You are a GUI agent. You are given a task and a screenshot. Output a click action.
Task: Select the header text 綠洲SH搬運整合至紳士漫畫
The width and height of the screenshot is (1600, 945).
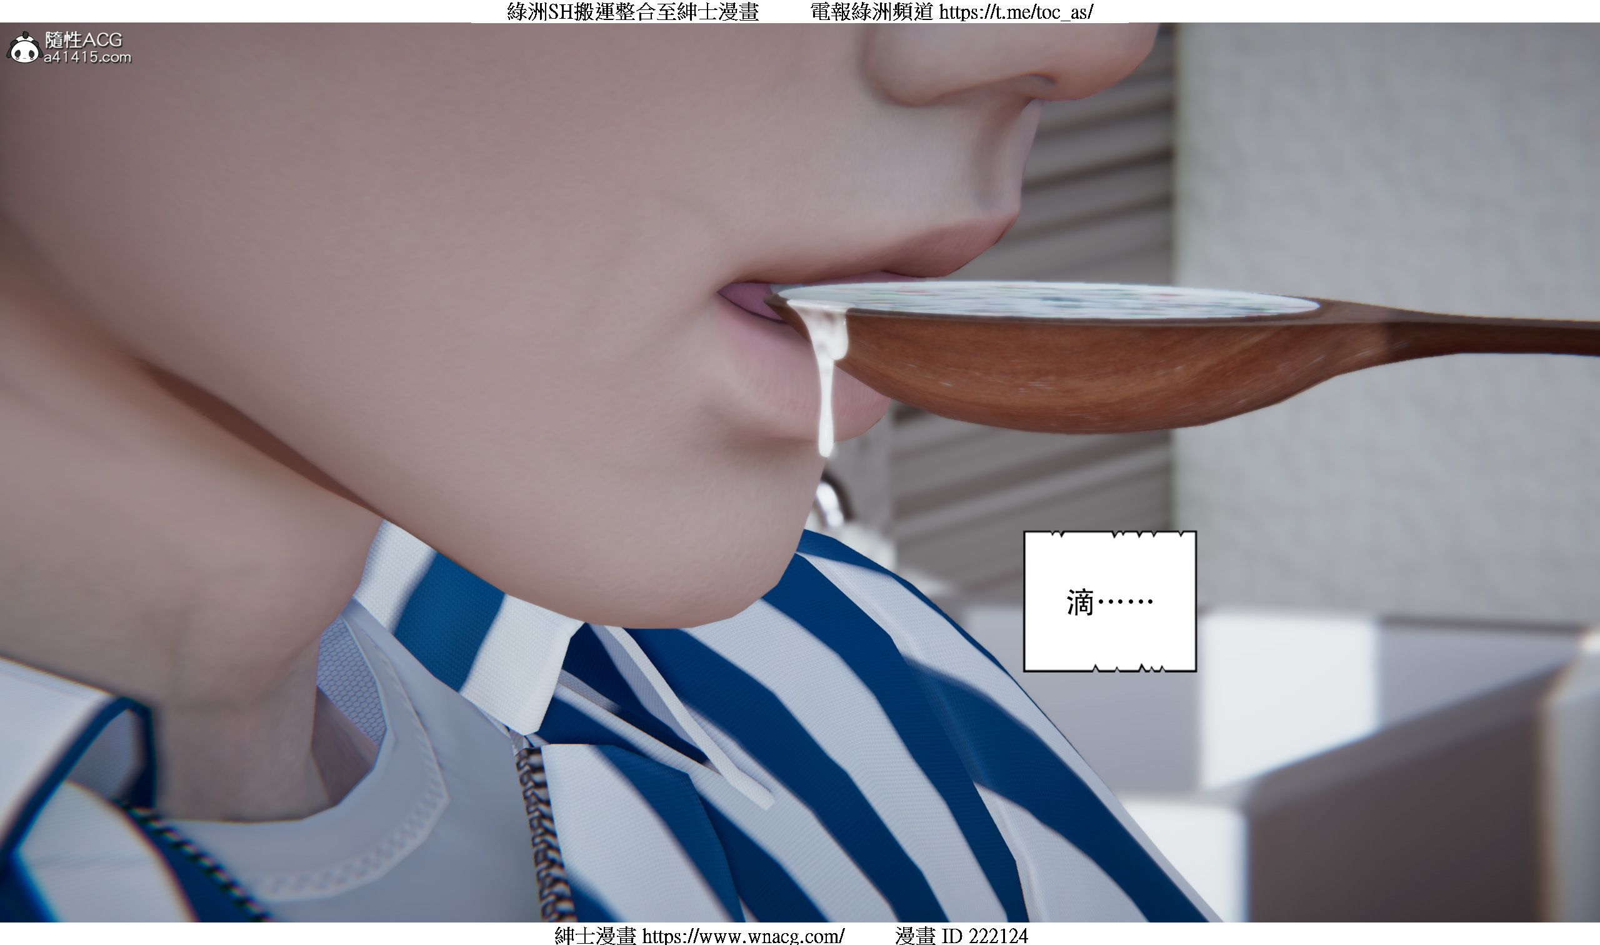(x=633, y=11)
